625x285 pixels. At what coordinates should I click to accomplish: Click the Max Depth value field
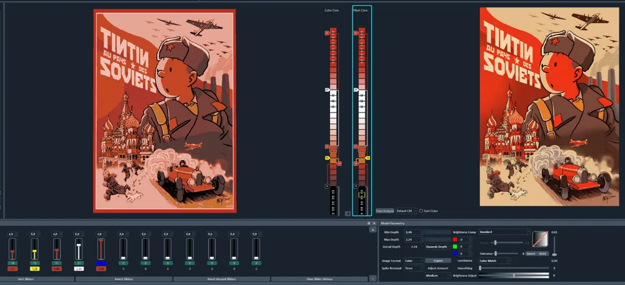tap(414, 239)
